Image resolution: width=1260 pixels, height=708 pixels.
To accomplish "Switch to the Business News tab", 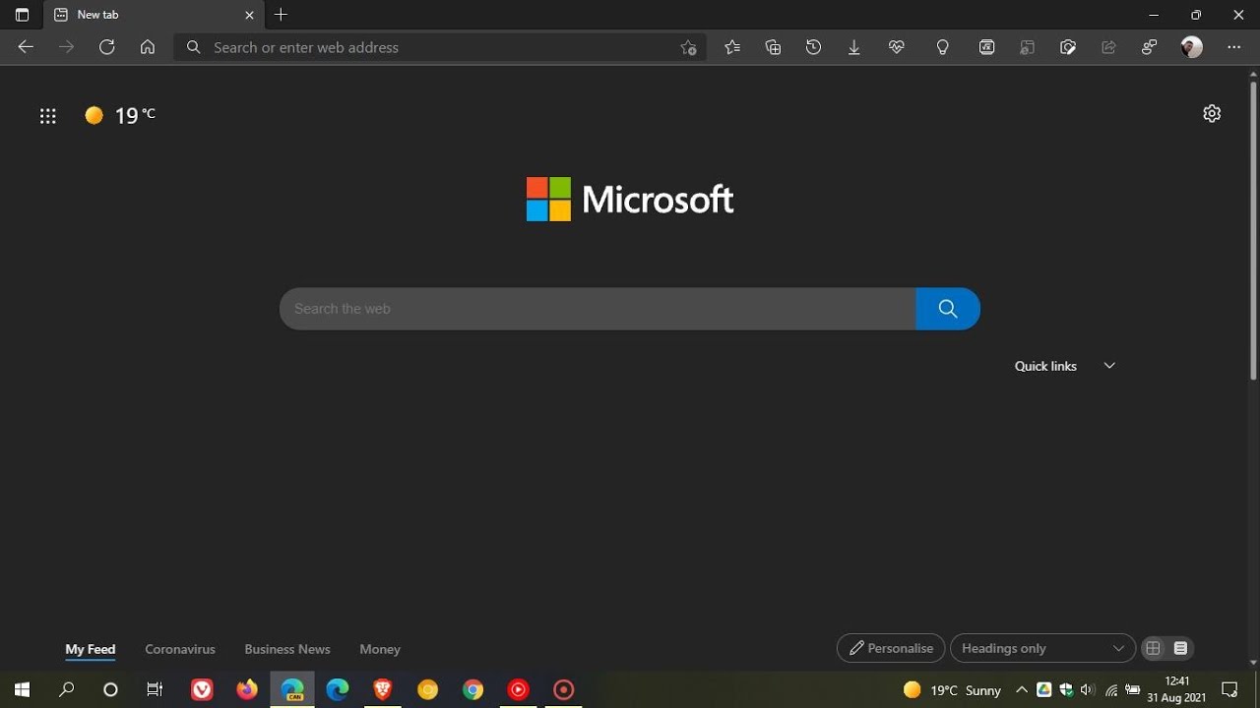I will coord(287,649).
